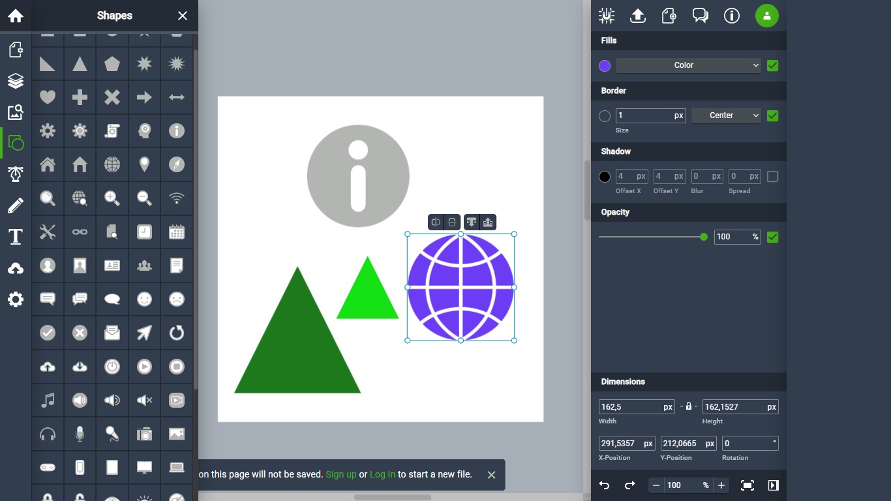Add the wifi signal shape
Screen dimensions: 891x501
tap(177, 198)
